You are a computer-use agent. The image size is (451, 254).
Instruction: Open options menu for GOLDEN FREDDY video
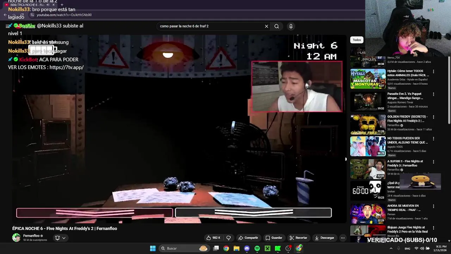[433, 117]
